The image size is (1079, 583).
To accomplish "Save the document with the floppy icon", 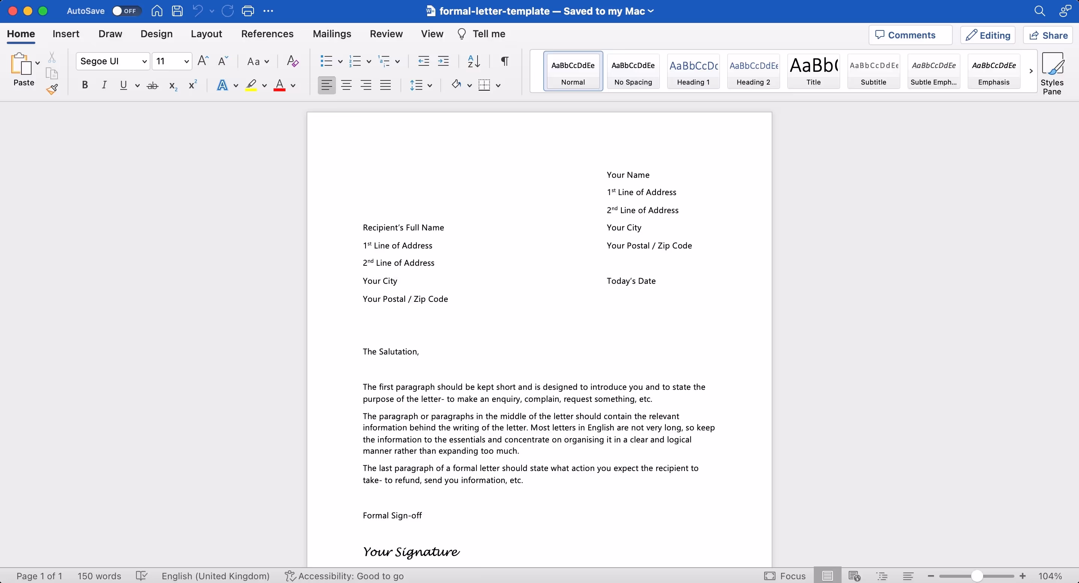I will tap(177, 11).
